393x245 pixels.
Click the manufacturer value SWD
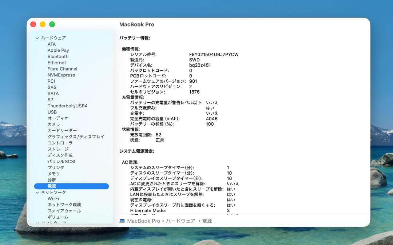[194, 60]
